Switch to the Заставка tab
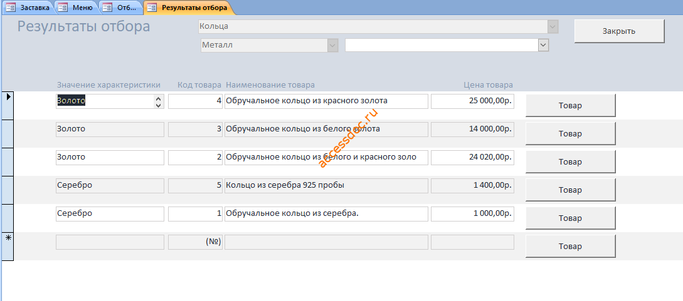Screen dimensions: 683x301 click(28, 8)
